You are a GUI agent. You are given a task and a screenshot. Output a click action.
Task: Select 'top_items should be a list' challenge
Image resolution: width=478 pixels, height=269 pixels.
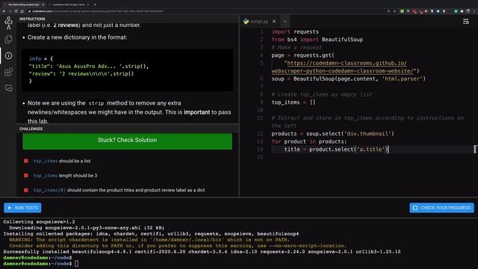[x=62, y=161]
